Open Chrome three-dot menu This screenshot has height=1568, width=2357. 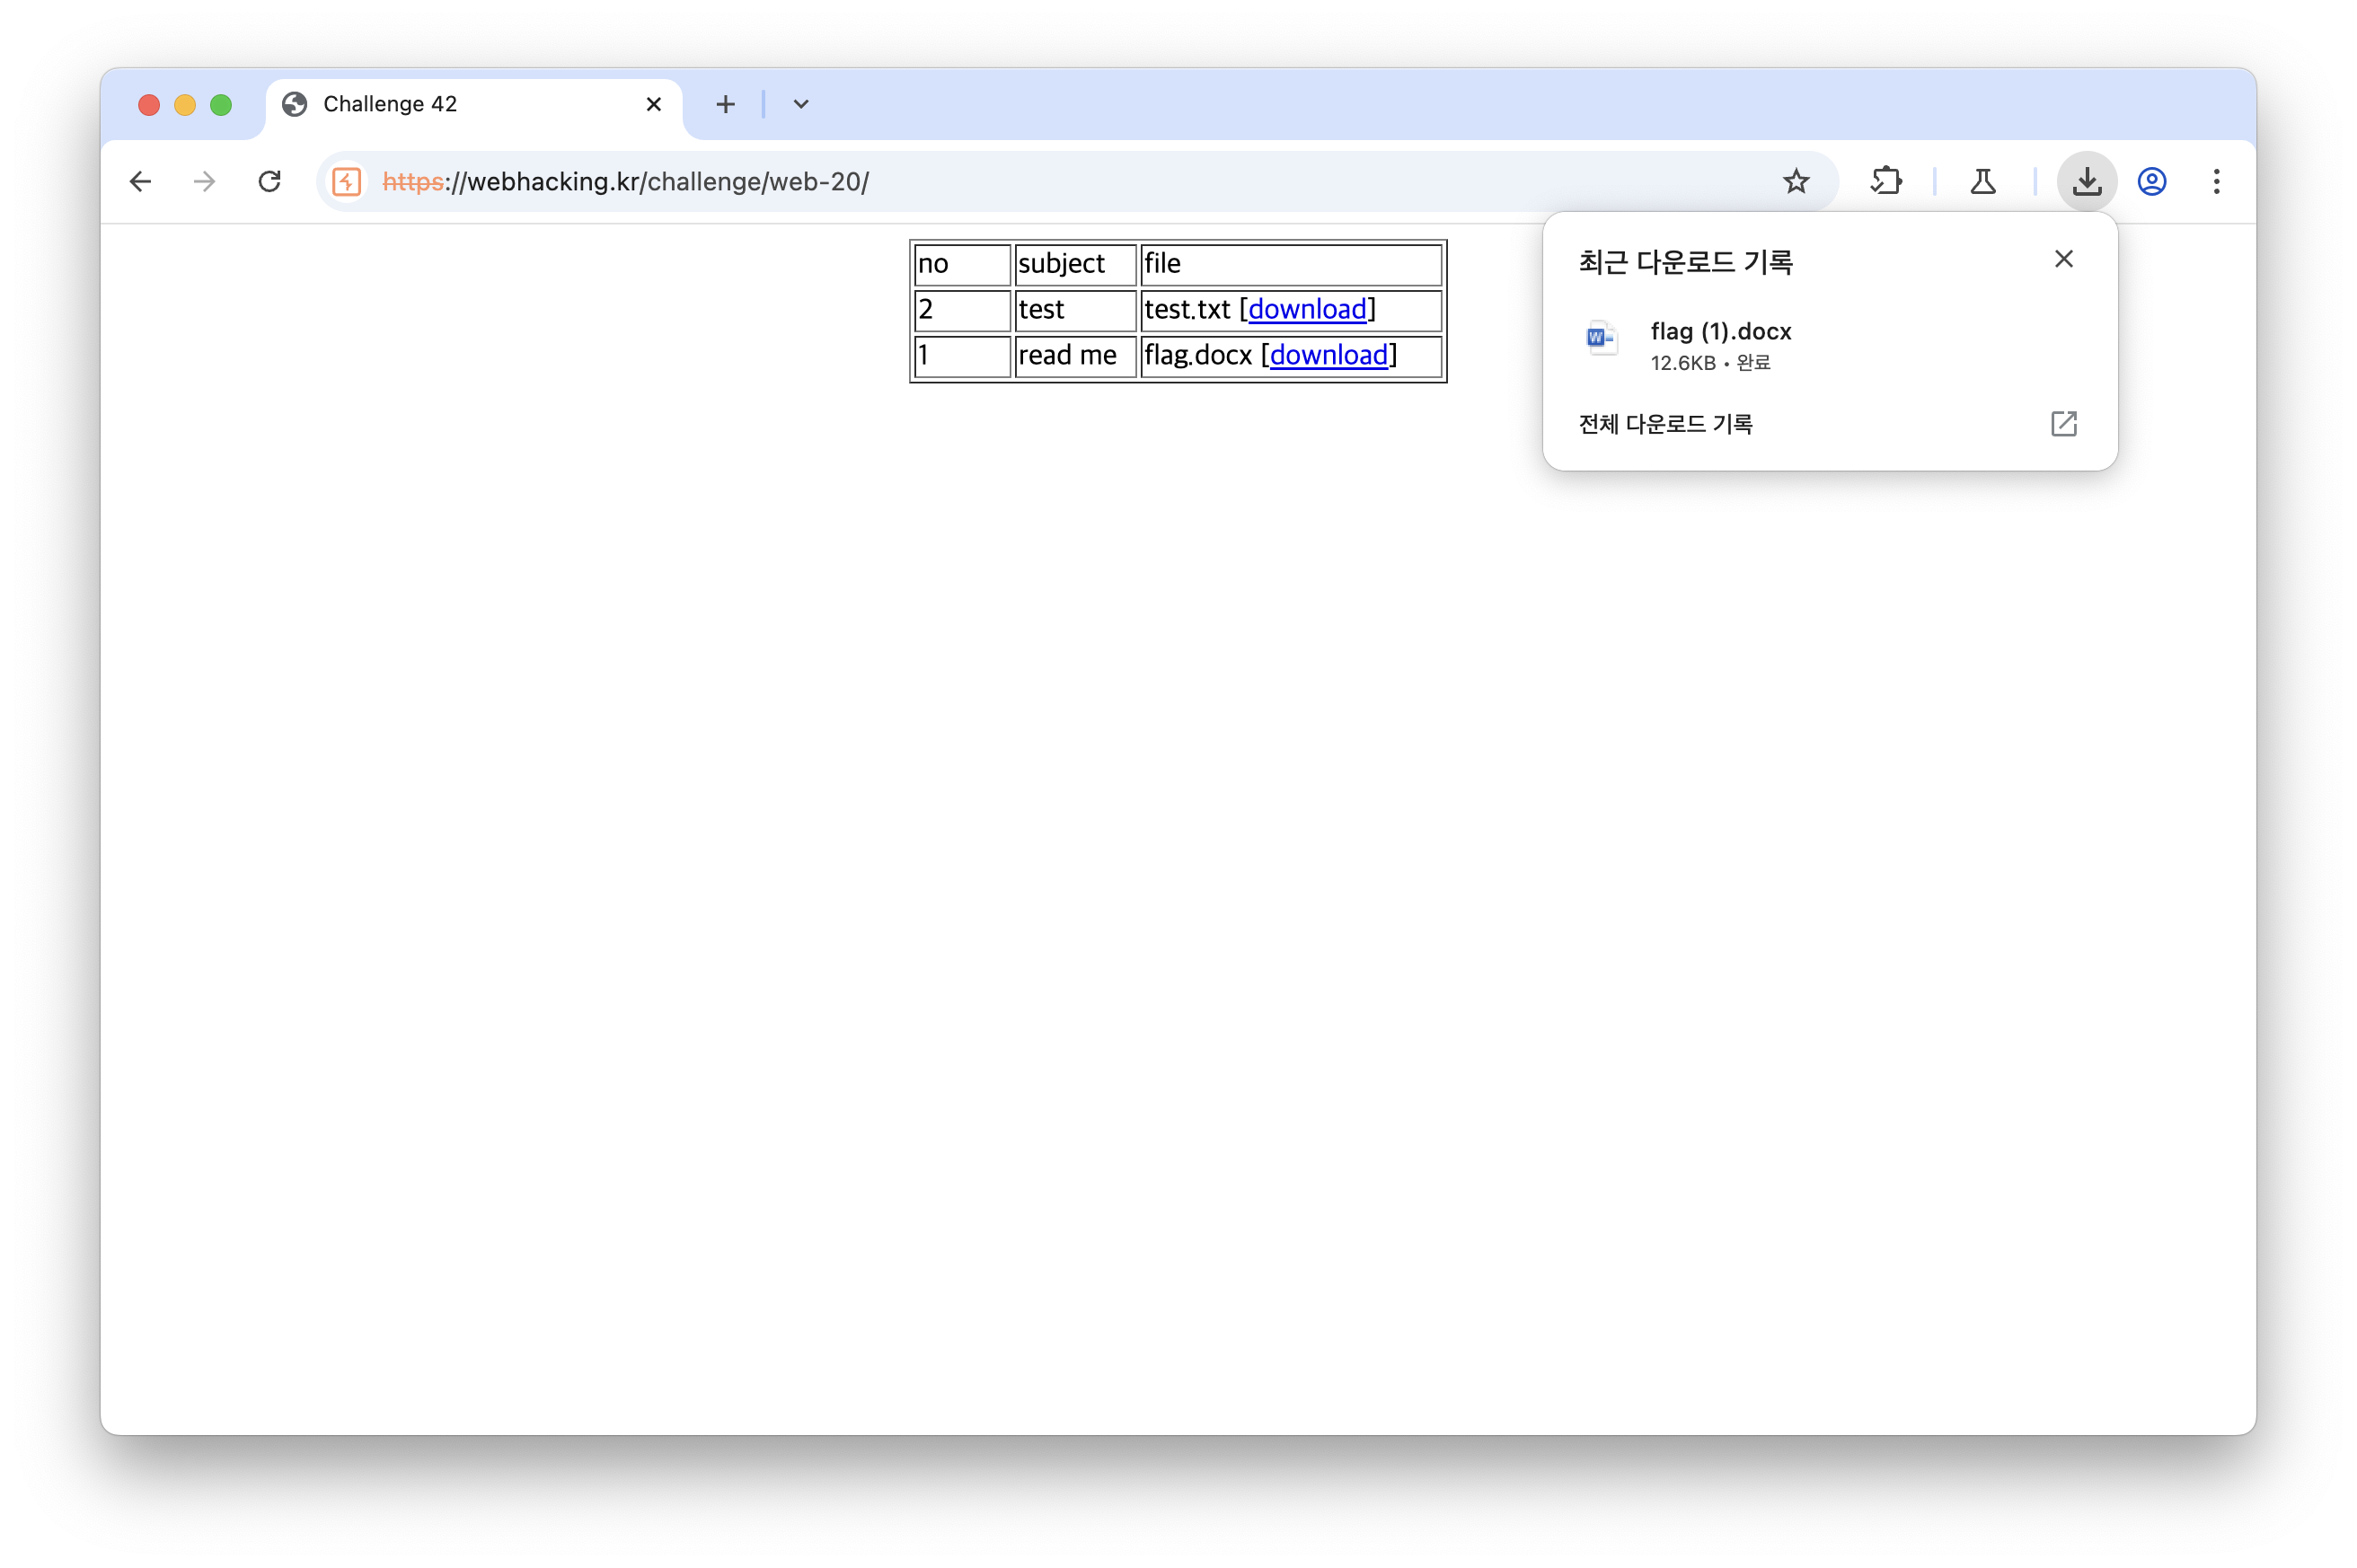tap(2216, 181)
